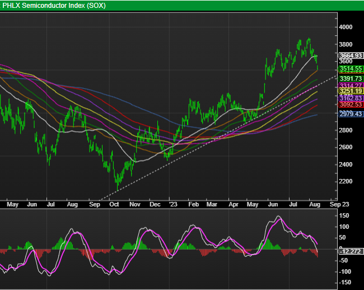Click the -150 oscillator axis label
The image size is (364, 290).
[x=344, y=283]
